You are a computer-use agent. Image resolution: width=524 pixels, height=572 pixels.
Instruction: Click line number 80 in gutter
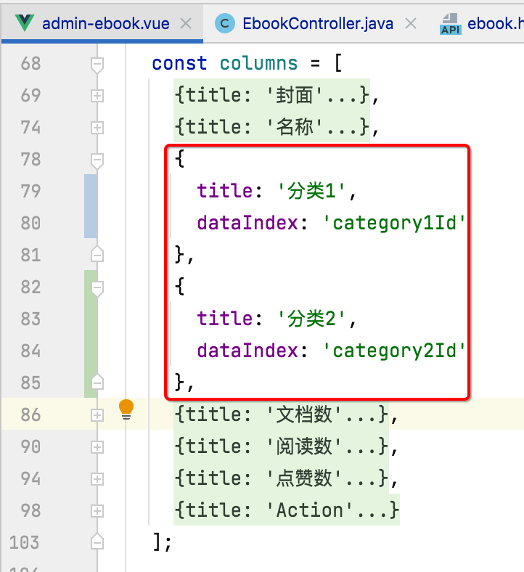click(30, 224)
